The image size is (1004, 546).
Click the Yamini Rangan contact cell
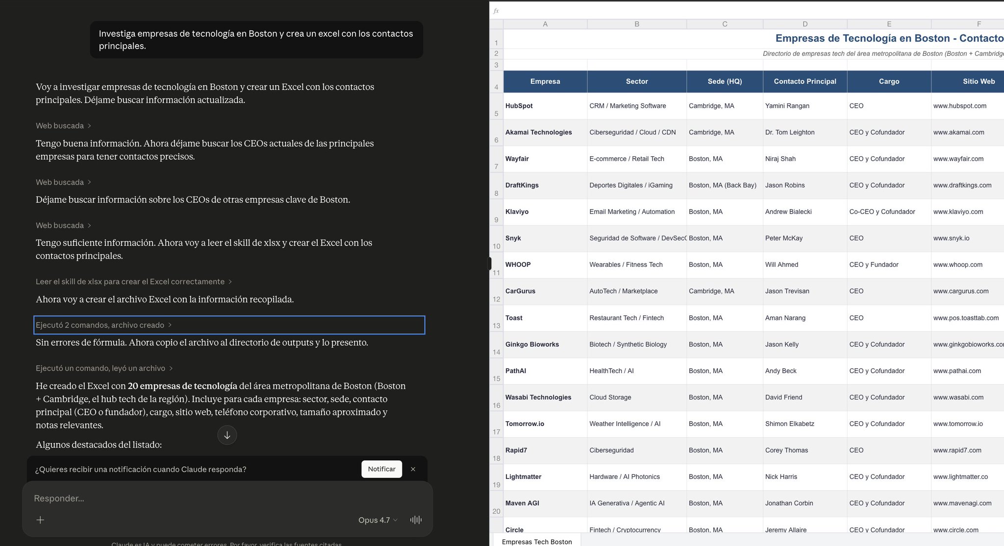point(805,106)
